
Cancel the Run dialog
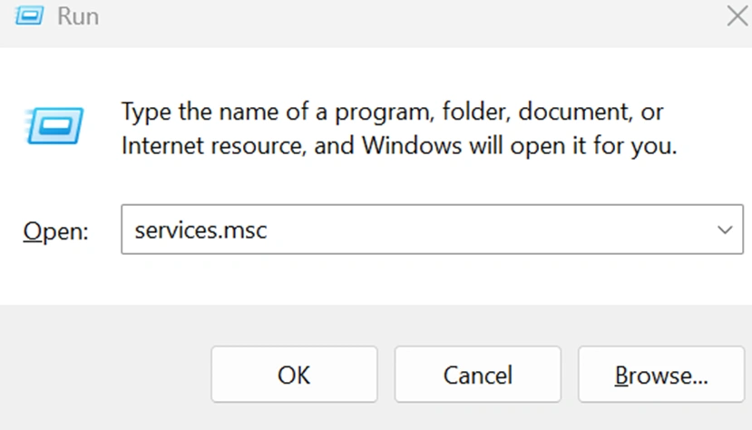[x=478, y=374]
